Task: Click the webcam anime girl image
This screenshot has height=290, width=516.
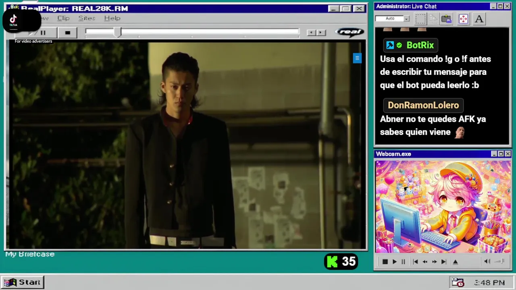Action: [x=443, y=207]
